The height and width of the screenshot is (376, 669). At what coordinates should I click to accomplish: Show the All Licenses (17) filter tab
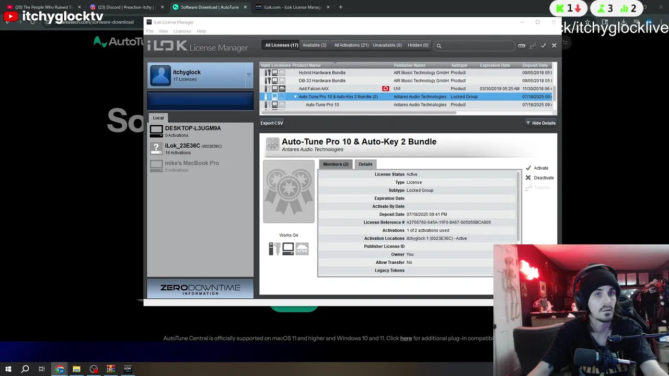point(281,45)
